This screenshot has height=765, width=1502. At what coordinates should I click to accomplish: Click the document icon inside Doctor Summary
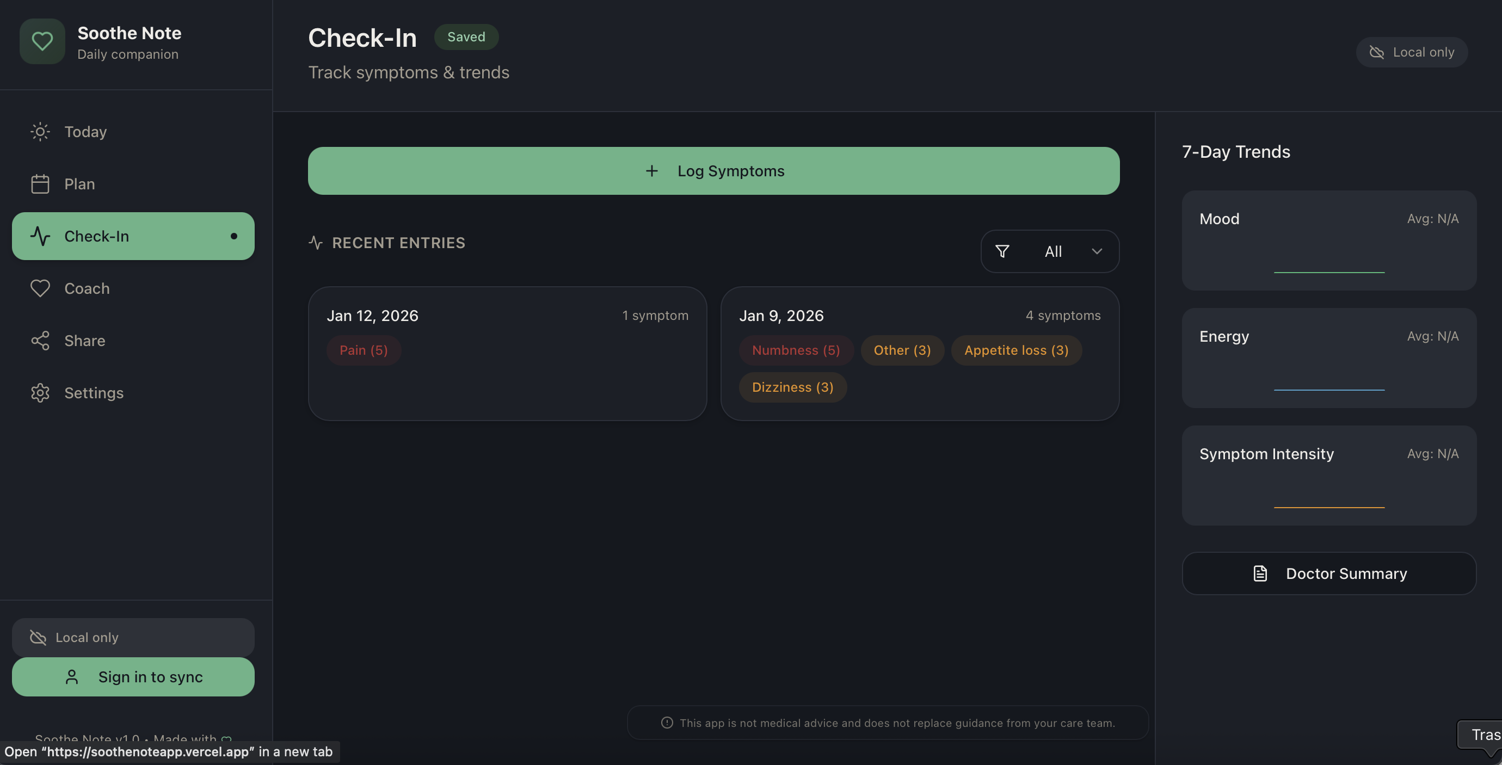1260,573
